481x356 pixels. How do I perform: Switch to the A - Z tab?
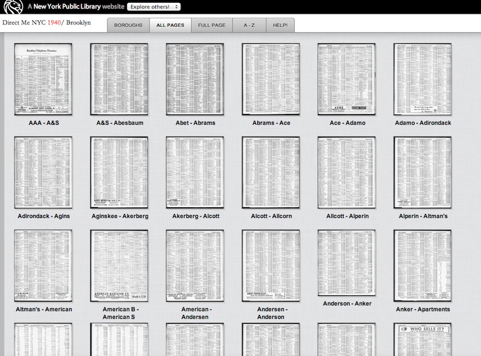(249, 25)
